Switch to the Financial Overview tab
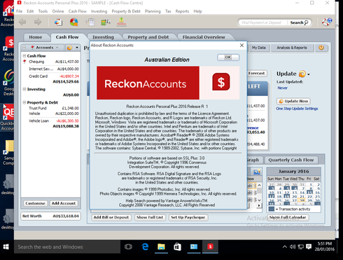The image size is (343, 260). [204, 37]
